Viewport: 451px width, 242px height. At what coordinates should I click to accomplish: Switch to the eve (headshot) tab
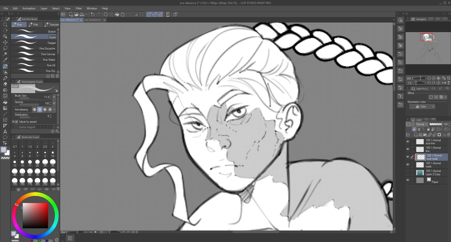pos(93,20)
